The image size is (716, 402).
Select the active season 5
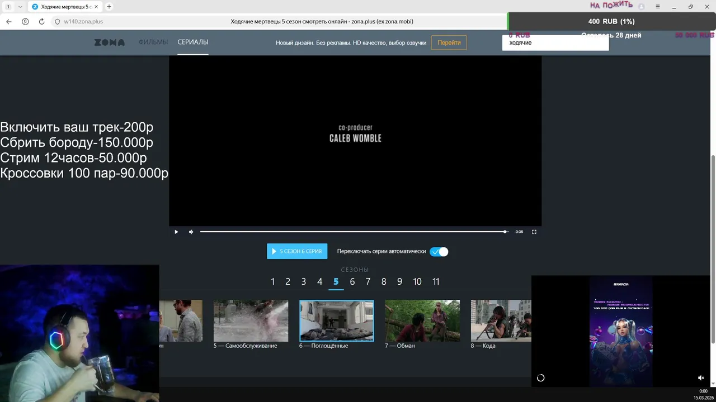(x=336, y=282)
